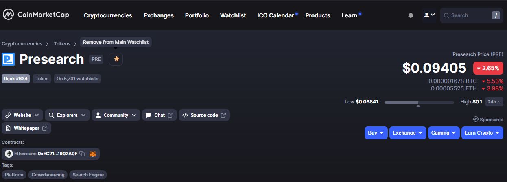The image size is (507, 182).
Task: Click the Search Engine tag
Action: pyautogui.click(x=88, y=175)
